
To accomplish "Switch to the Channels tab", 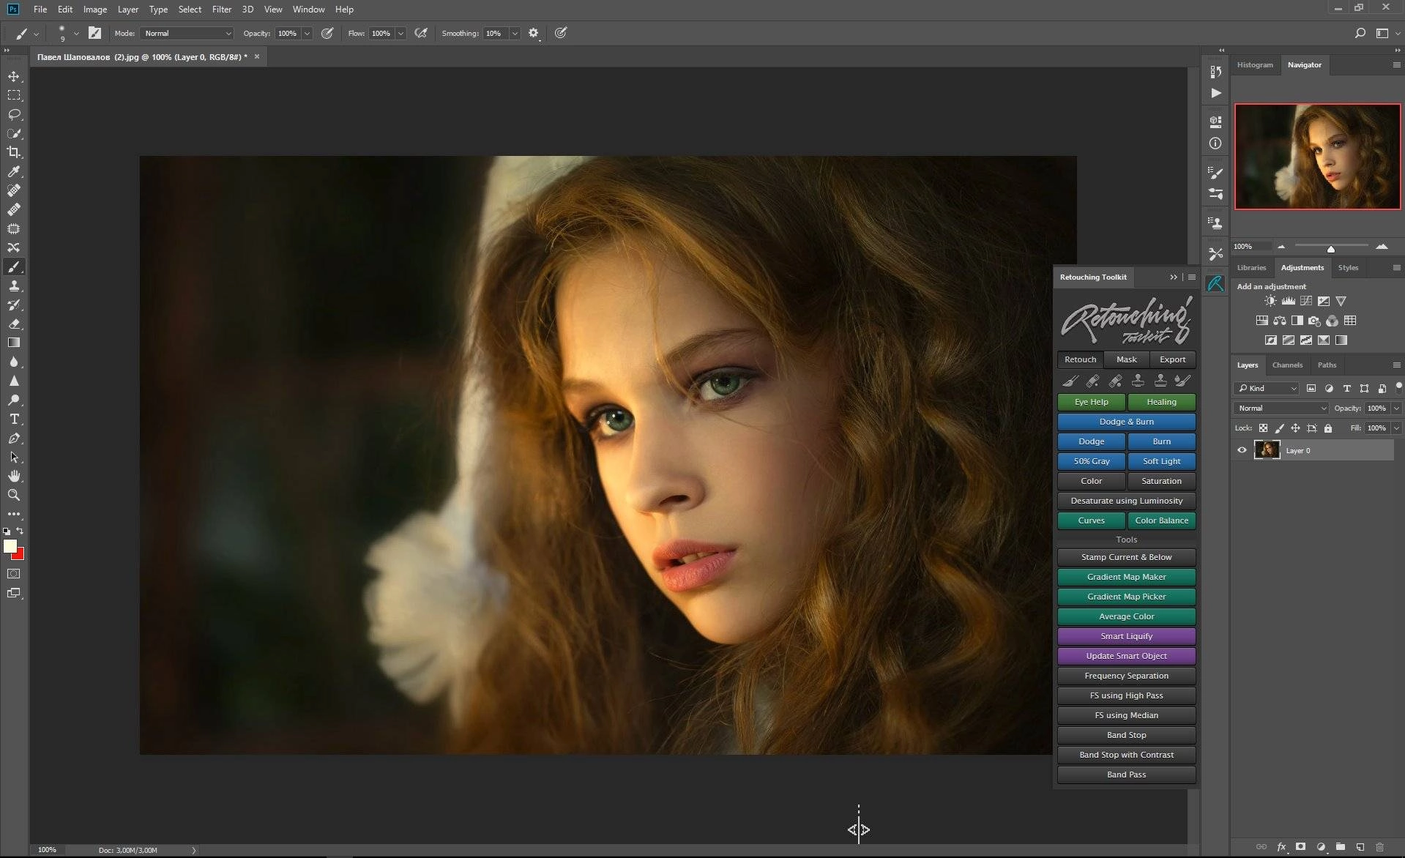I will pos(1287,365).
